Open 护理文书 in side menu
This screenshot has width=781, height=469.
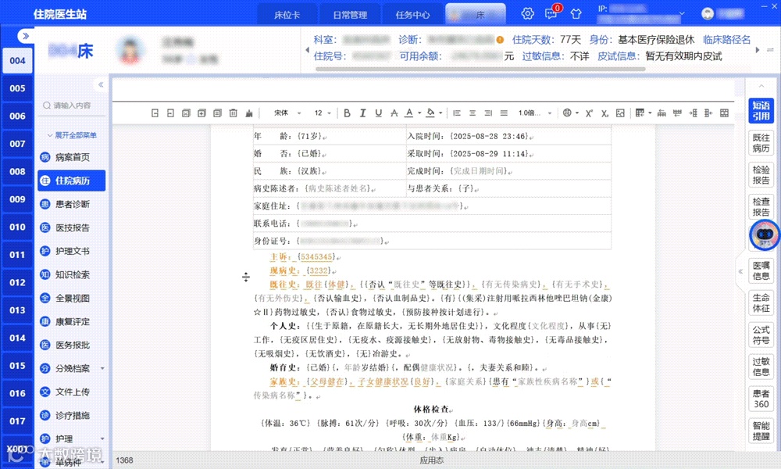(72, 251)
